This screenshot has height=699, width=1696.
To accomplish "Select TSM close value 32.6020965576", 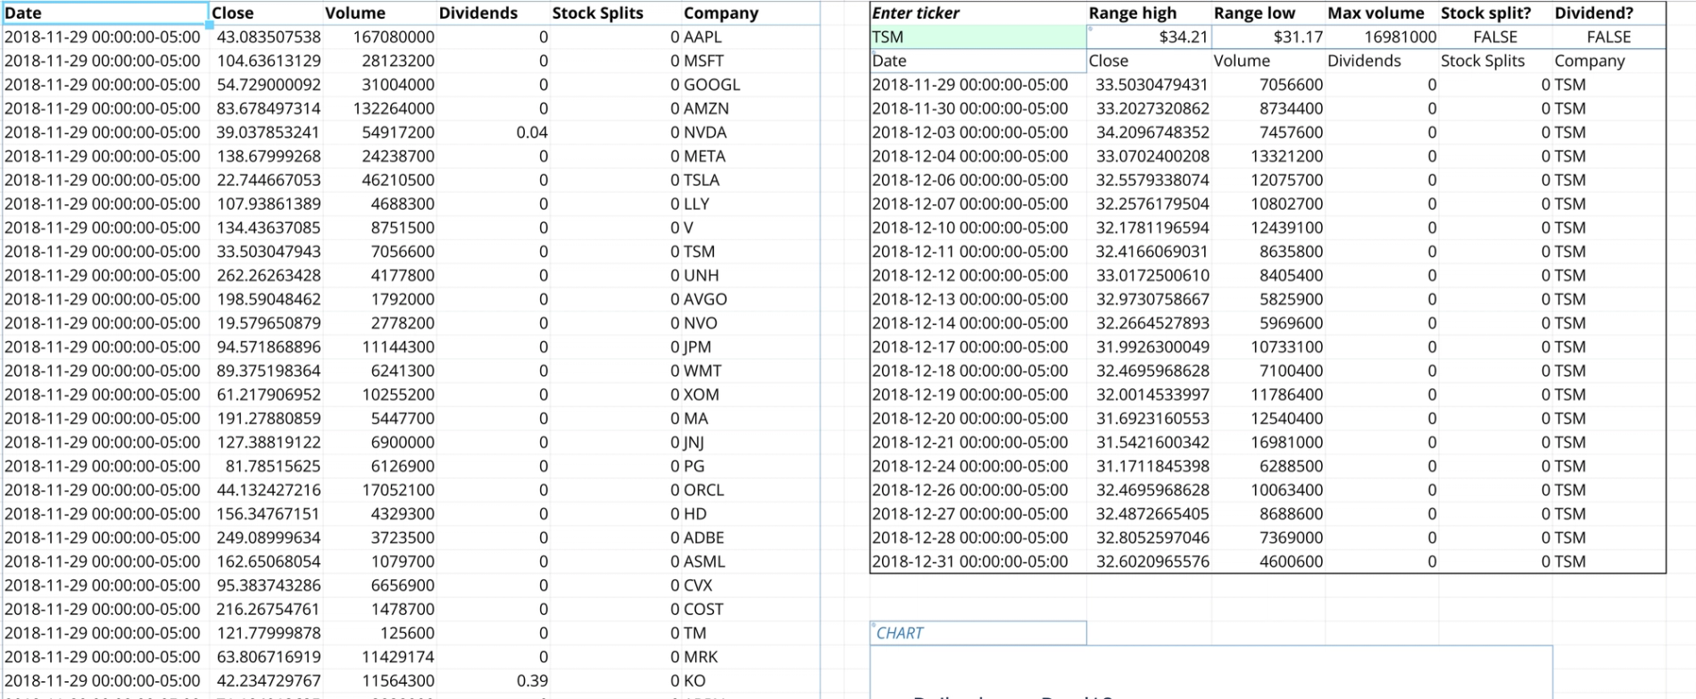I will [x=1149, y=562].
